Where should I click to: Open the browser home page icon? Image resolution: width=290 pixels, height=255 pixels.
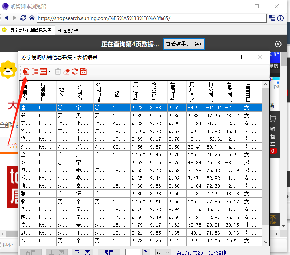[32, 18]
